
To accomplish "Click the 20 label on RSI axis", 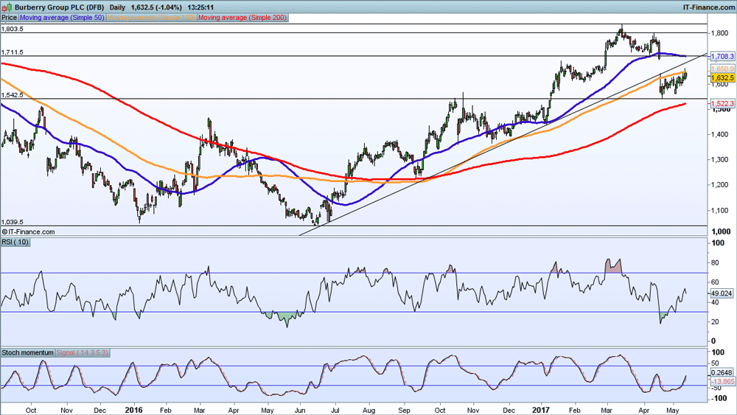I will point(715,322).
